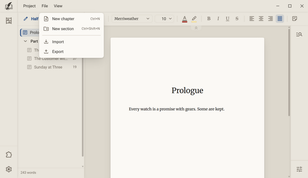Align text left
This screenshot has height=178, width=308.
coord(252,18)
